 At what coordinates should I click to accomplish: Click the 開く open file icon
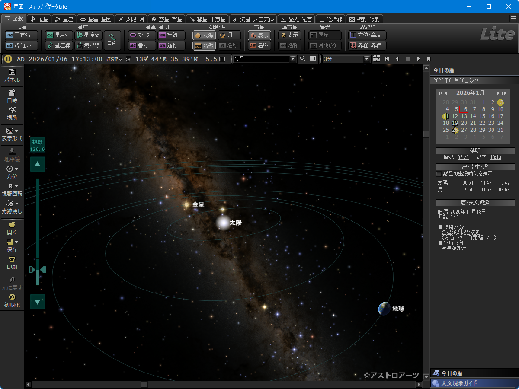(12, 228)
